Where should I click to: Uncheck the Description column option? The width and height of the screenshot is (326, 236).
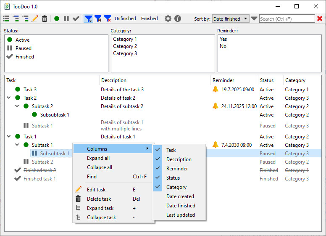(180, 159)
